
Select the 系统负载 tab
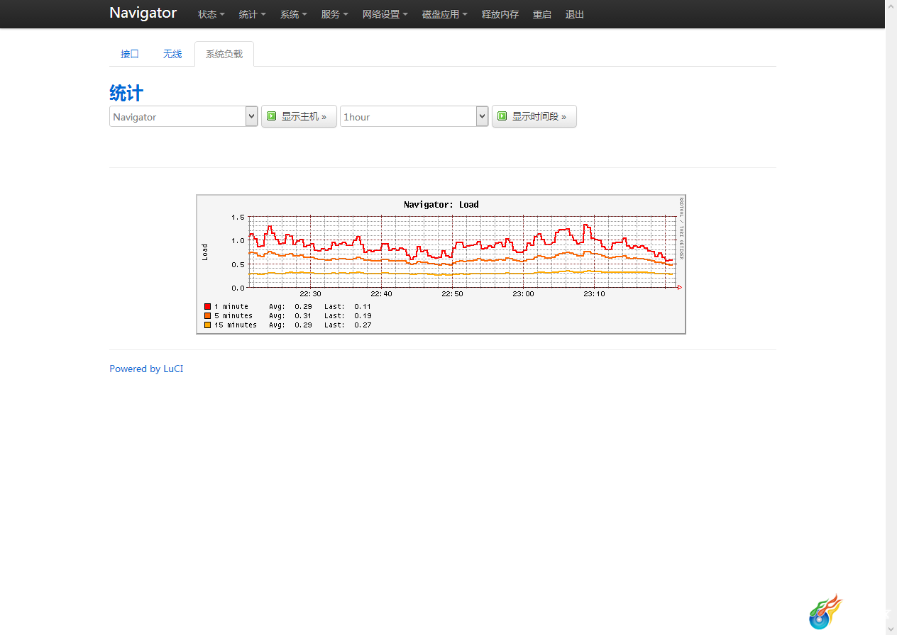(x=224, y=54)
